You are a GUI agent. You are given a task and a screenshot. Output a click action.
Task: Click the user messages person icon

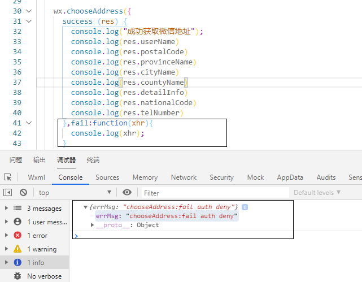coord(18,222)
